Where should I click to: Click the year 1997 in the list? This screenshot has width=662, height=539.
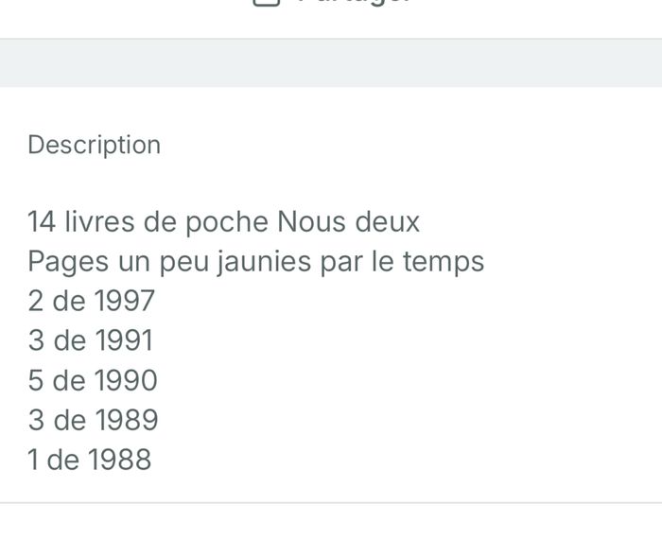coord(124,301)
